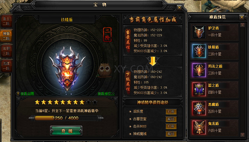Choose the 蓝之盾 shield icon
This screenshot has height=142, width=249.
199,89
